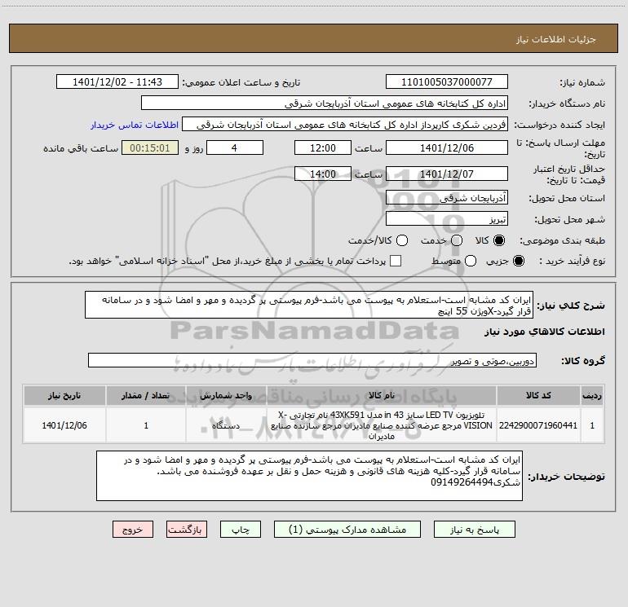The height and width of the screenshot is (607, 628).
Task: Toggle the Islamic treasury payment checkbox
Action: point(396,261)
